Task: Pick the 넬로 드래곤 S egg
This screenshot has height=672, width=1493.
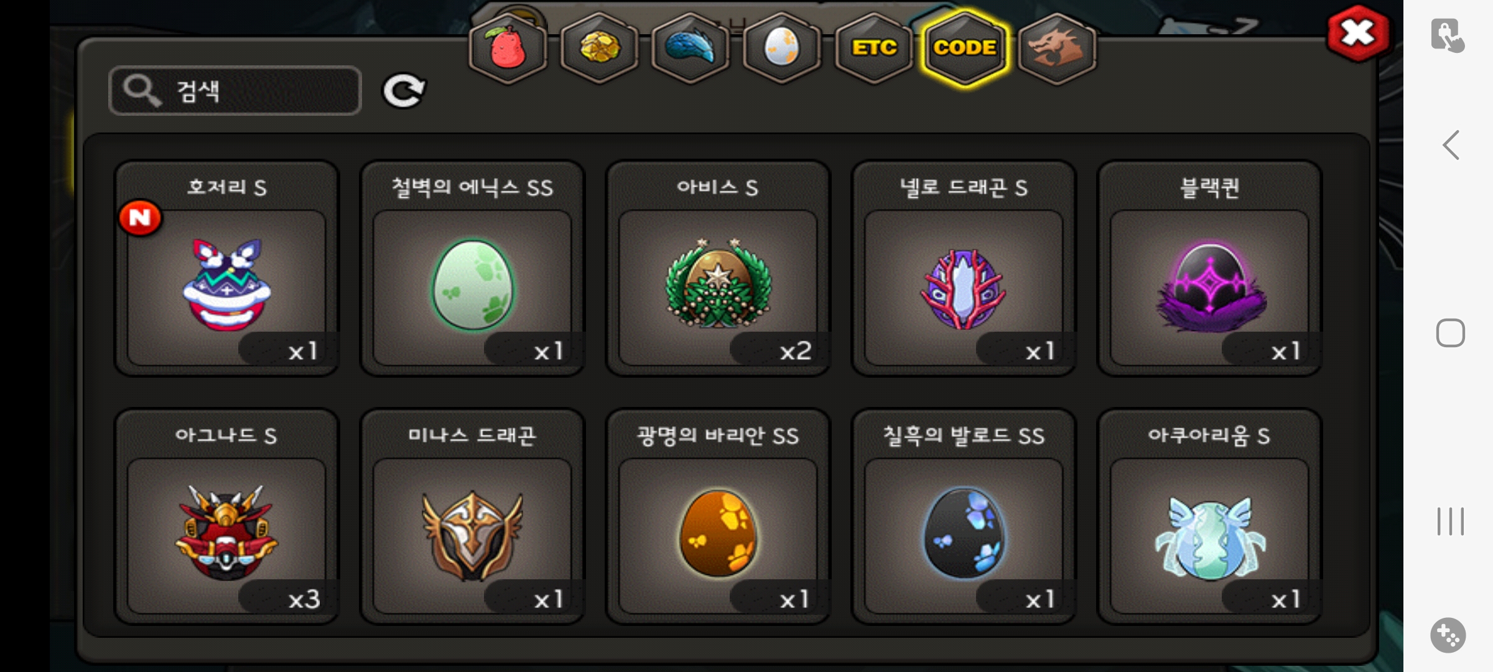Action: pos(964,269)
